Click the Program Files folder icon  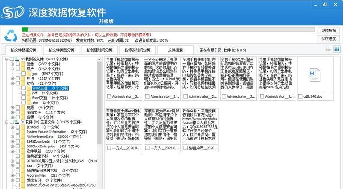23,175
